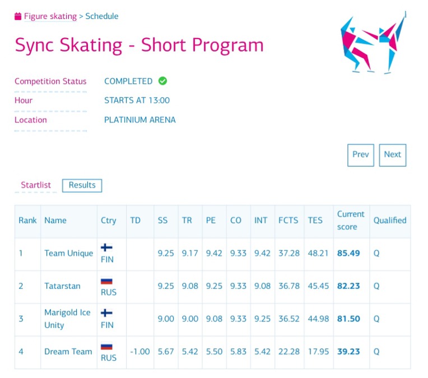Go to the next event with Next
Image resolution: width=428 pixels, height=378 pixels.
pos(393,155)
